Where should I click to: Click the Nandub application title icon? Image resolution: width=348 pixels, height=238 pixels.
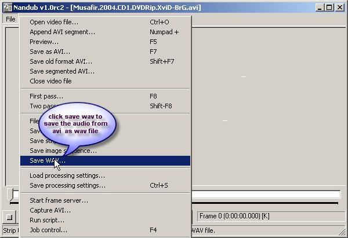pyautogui.click(x=8, y=8)
